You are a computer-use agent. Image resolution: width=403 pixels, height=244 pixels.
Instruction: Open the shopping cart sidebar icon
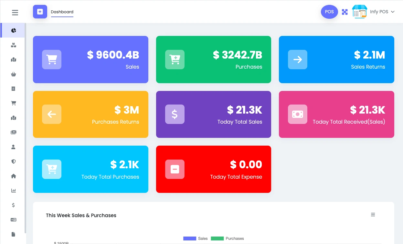[x=14, y=103]
